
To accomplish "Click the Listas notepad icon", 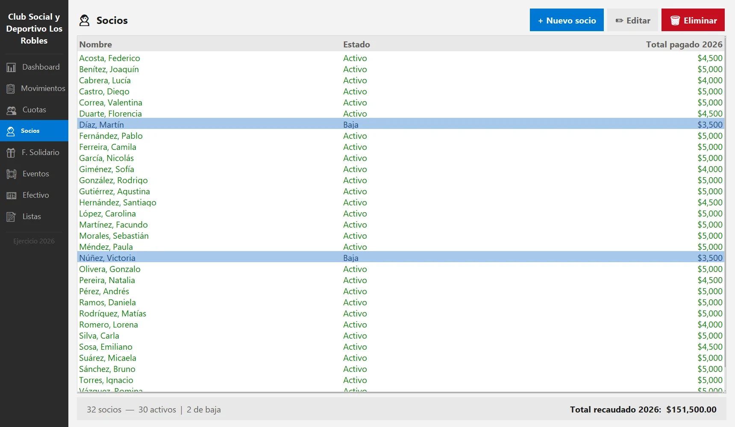I will [12, 217].
